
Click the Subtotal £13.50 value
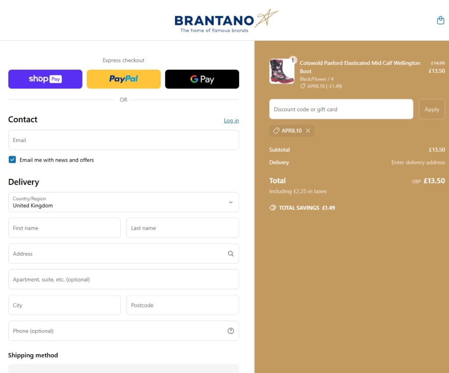coord(437,150)
